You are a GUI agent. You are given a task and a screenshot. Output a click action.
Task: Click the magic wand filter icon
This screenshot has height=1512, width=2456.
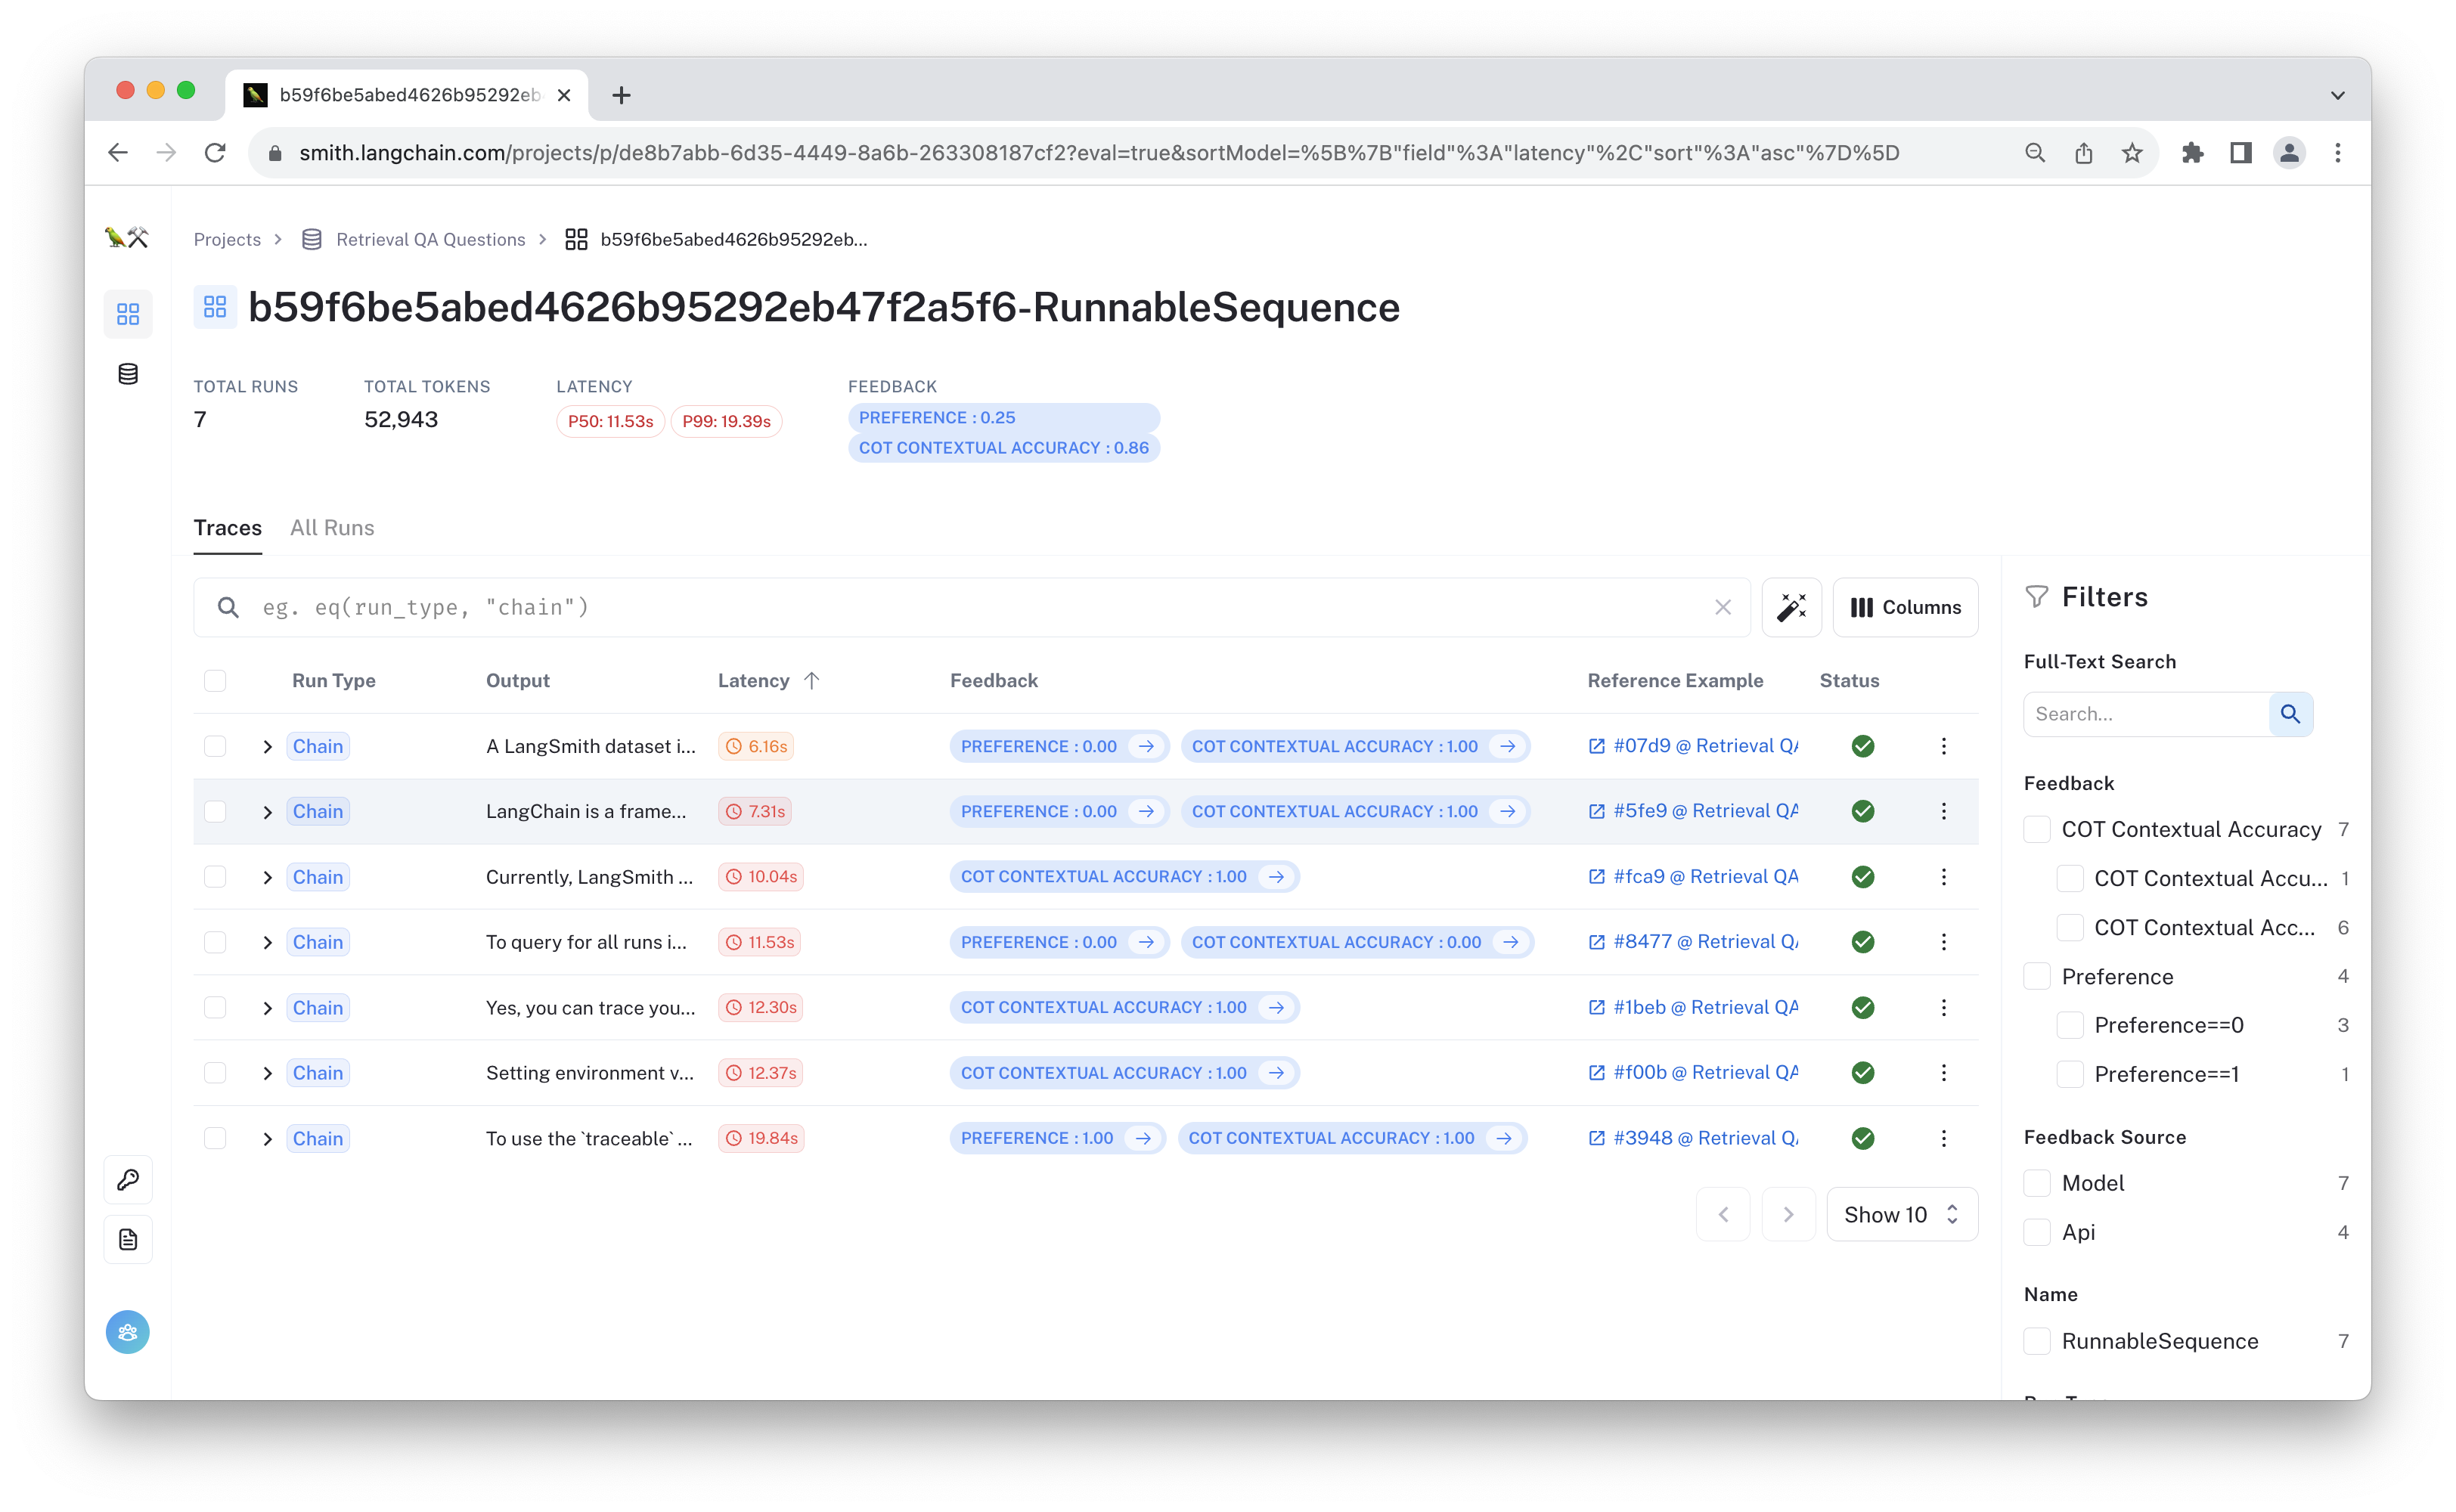pos(1791,607)
